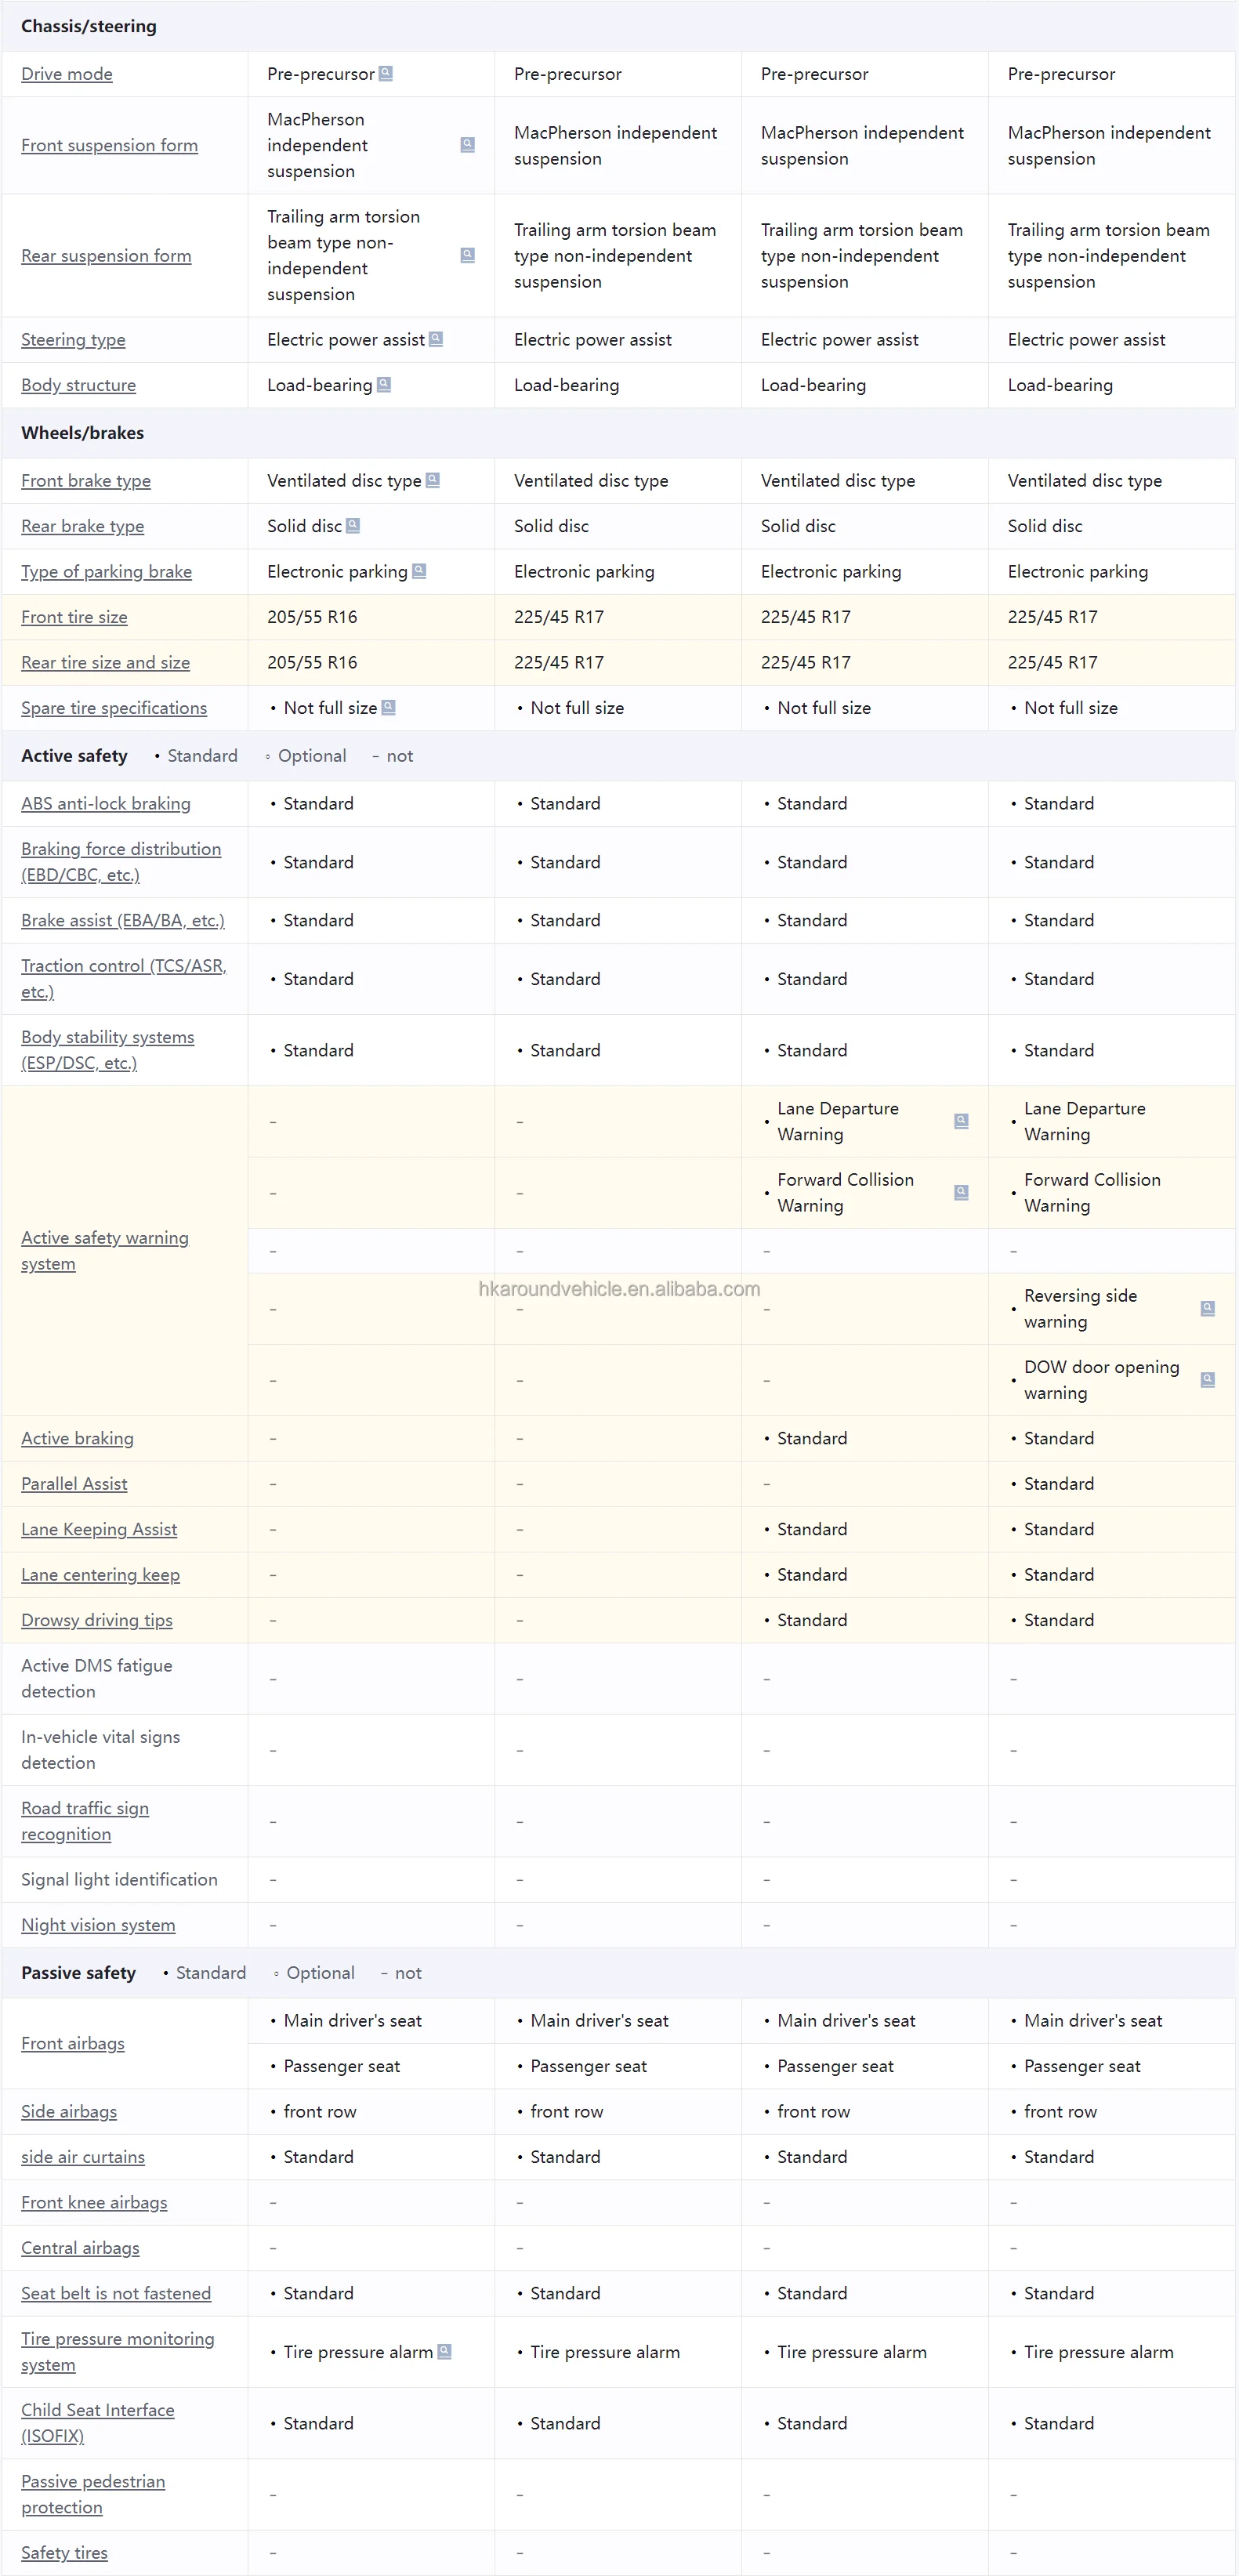Open ABS anti-lock braking link
This screenshot has width=1239, height=2576.
click(106, 803)
